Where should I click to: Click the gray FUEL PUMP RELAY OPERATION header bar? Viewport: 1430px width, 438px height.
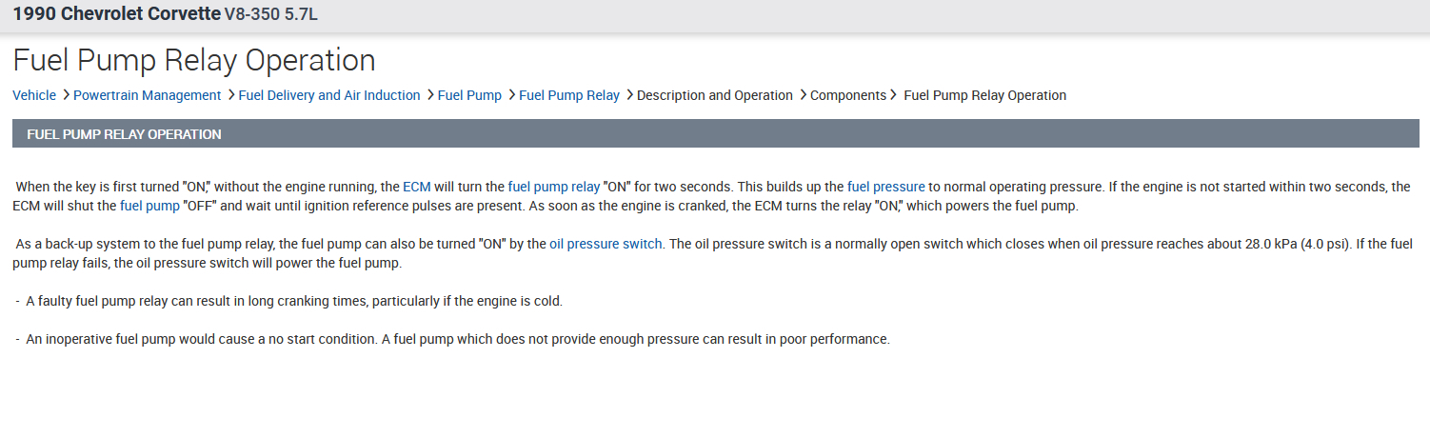coord(715,134)
